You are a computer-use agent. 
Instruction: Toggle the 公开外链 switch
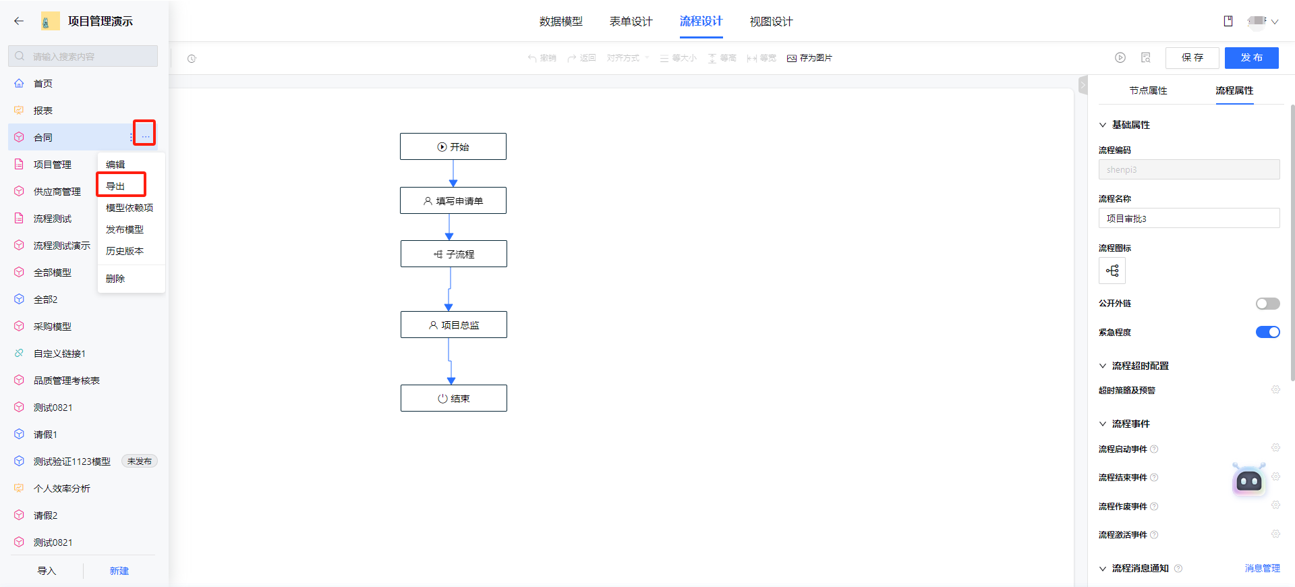[1267, 304]
